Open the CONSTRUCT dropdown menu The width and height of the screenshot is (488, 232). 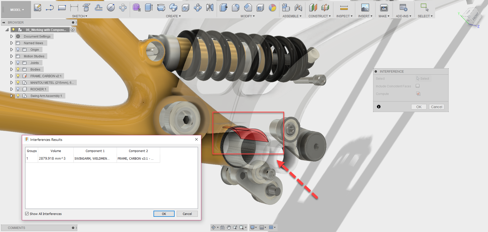pyautogui.click(x=319, y=16)
